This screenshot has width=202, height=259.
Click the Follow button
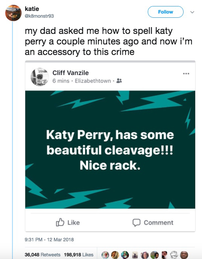coord(165,12)
